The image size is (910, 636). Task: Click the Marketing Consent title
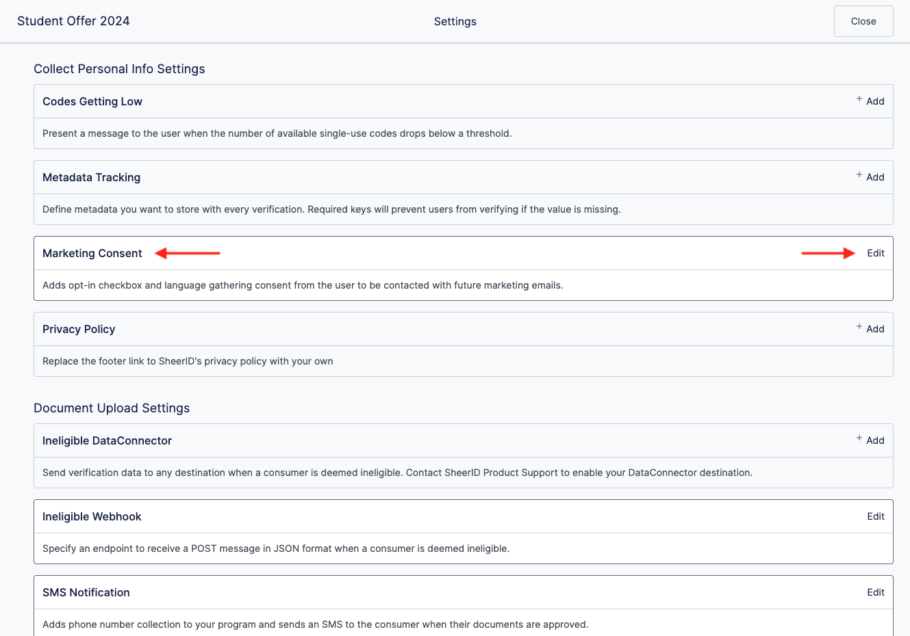(92, 253)
